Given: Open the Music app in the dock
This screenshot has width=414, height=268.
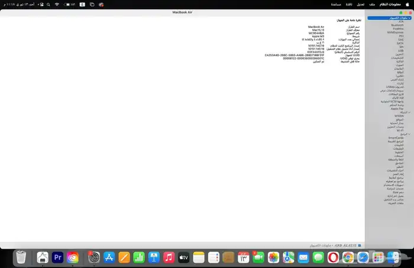Looking at the screenshot, I should [169, 257].
